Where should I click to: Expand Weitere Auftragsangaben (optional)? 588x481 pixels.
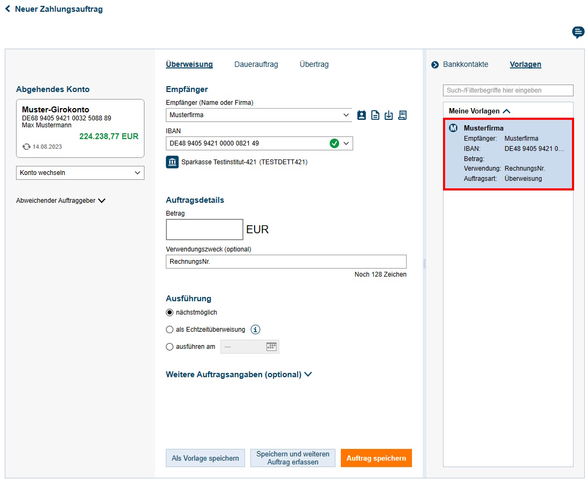point(239,375)
